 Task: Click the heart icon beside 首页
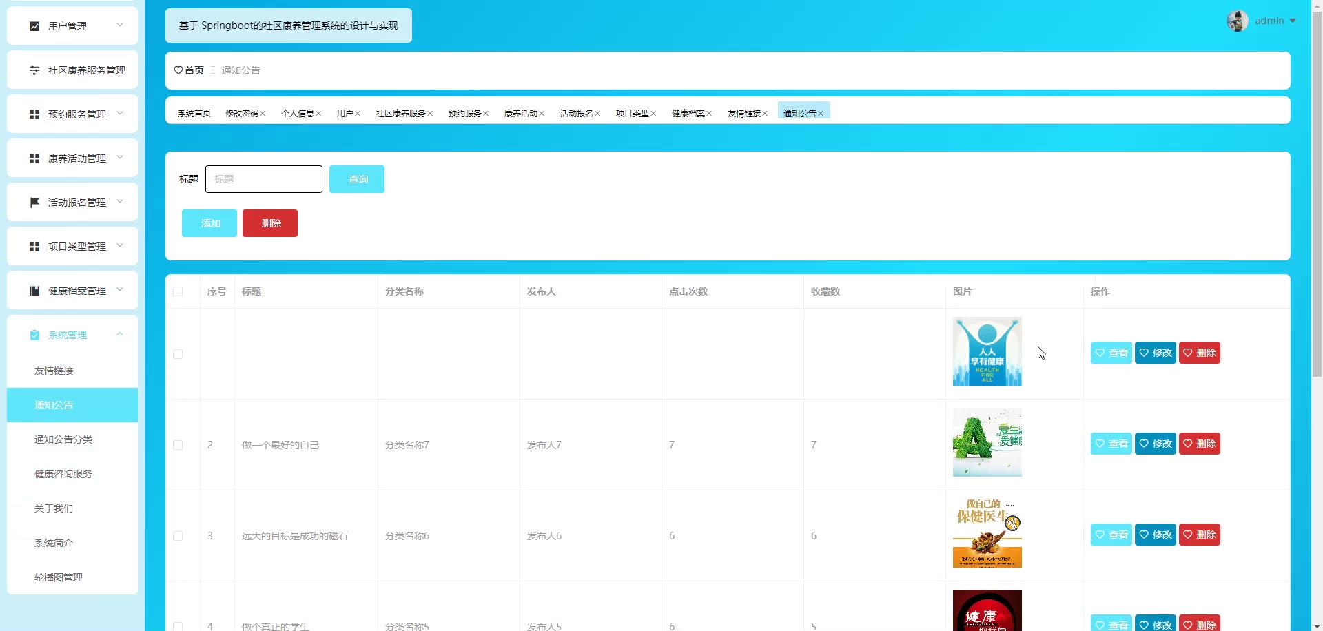pyautogui.click(x=178, y=70)
